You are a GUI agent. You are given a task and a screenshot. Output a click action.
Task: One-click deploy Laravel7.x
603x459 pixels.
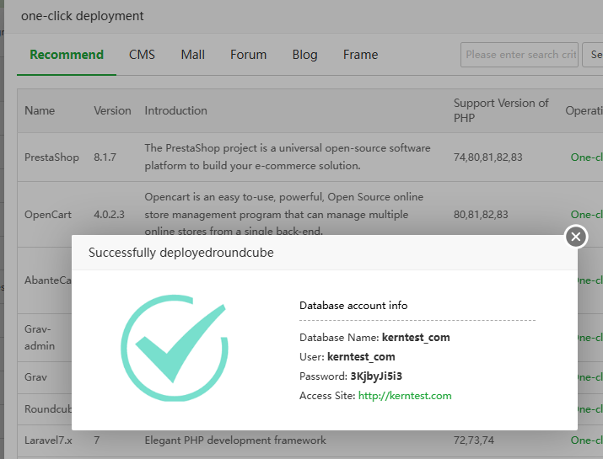point(586,440)
